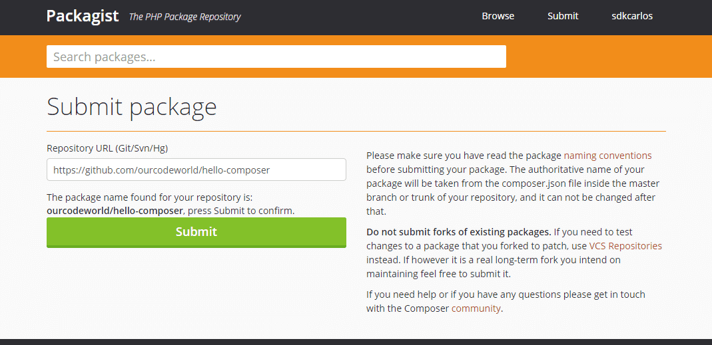Click the Packagist logo in header
This screenshot has width=712, height=345.
click(83, 16)
